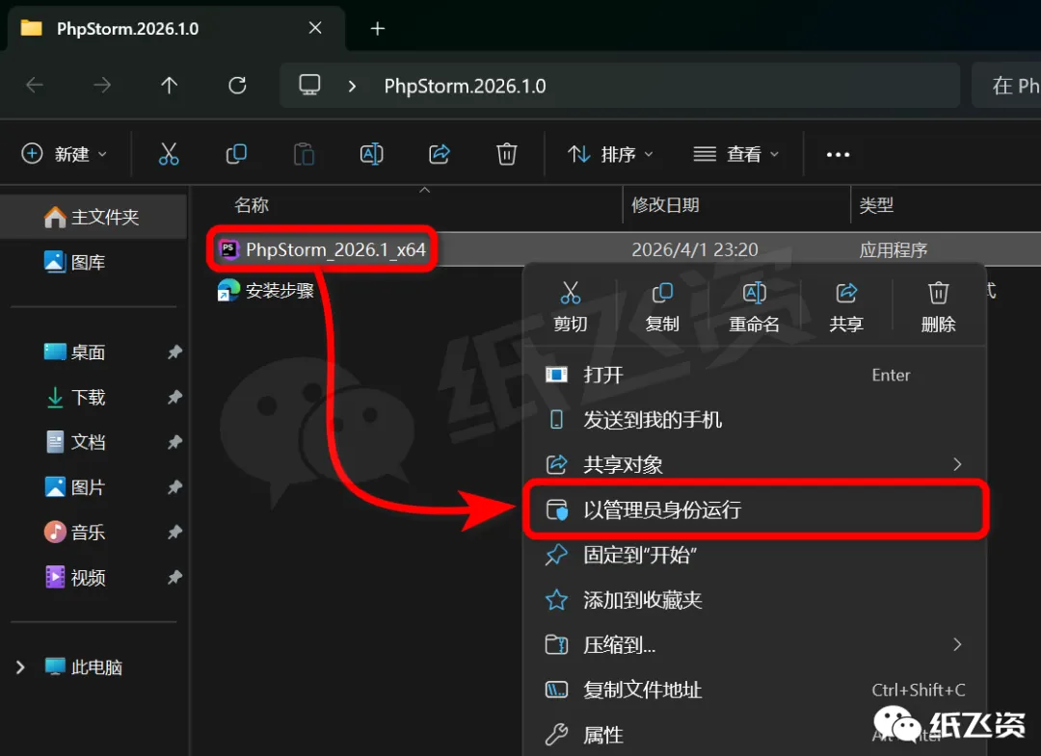Sort by the 名称 column header

(x=251, y=205)
